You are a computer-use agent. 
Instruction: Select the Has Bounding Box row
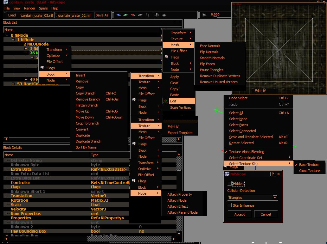point(90,231)
